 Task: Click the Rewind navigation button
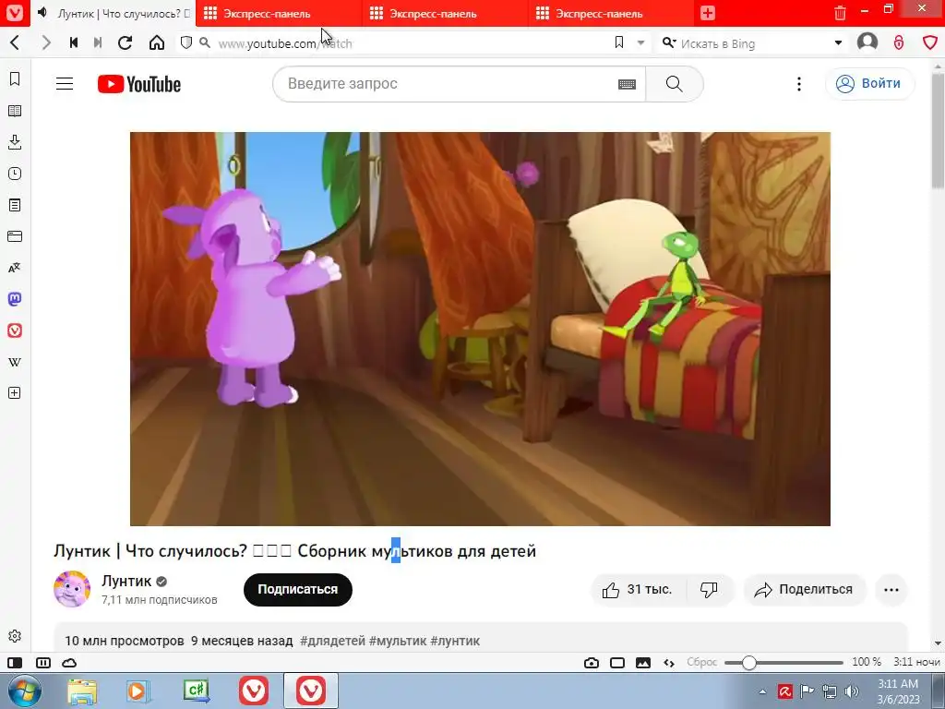tap(74, 42)
